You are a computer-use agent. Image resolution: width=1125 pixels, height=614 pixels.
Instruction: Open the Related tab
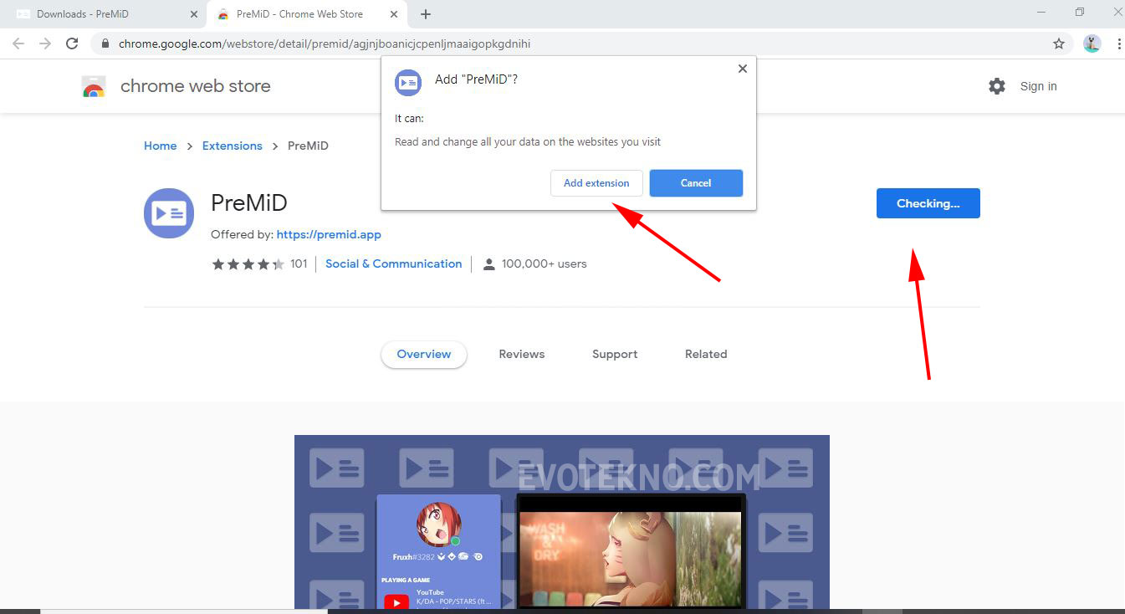[706, 354]
